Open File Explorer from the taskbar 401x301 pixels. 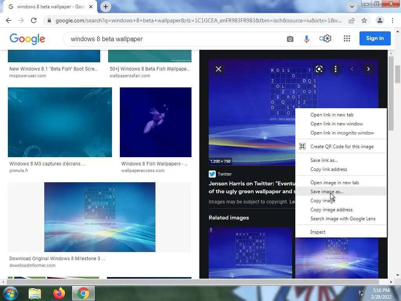point(35,293)
